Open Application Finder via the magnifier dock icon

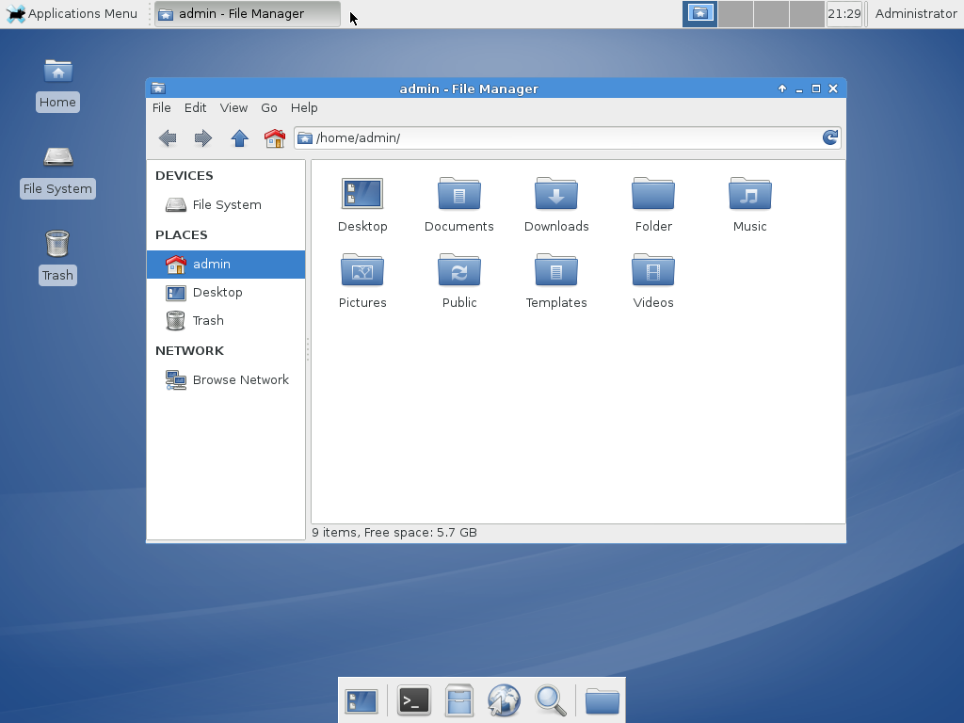point(551,700)
